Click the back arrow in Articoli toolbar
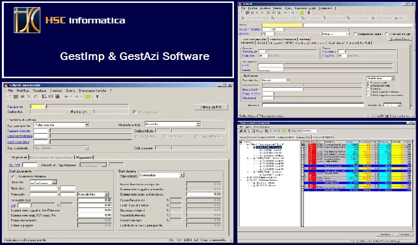418x245 pixels. (x=286, y=12)
